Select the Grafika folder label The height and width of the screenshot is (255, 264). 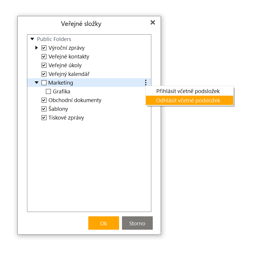coord(62,92)
